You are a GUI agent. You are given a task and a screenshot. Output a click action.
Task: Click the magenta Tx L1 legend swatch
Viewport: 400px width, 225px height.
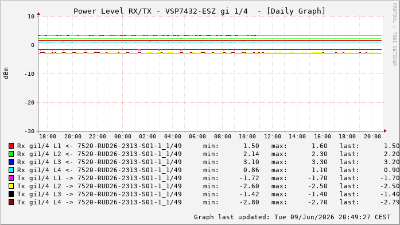pyautogui.click(x=11, y=178)
